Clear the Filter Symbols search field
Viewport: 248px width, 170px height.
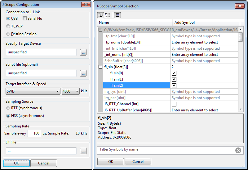(x=238, y=151)
